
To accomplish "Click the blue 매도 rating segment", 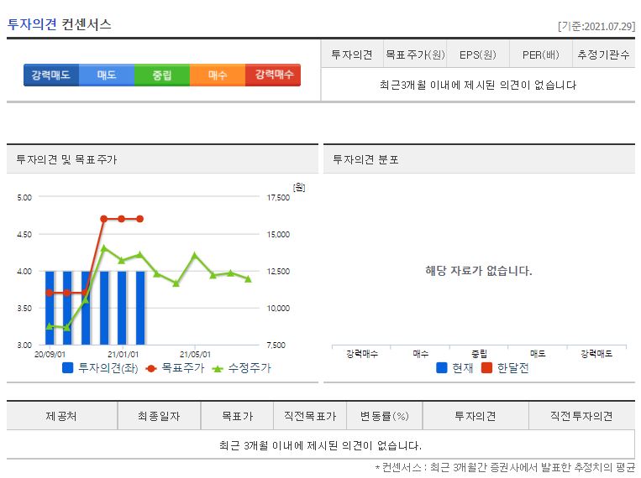I will click(107, 75).
